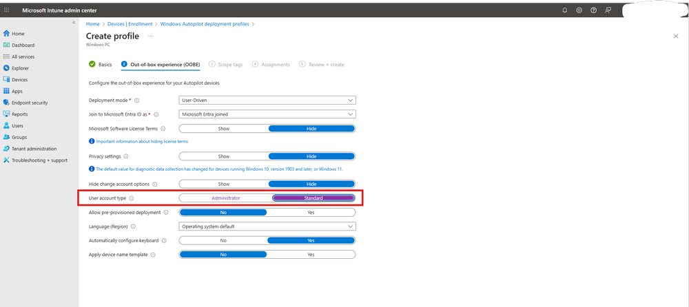Select Out-of-box experience (OOBE) tab
This screenshot has width=689, height=307.
161,65
